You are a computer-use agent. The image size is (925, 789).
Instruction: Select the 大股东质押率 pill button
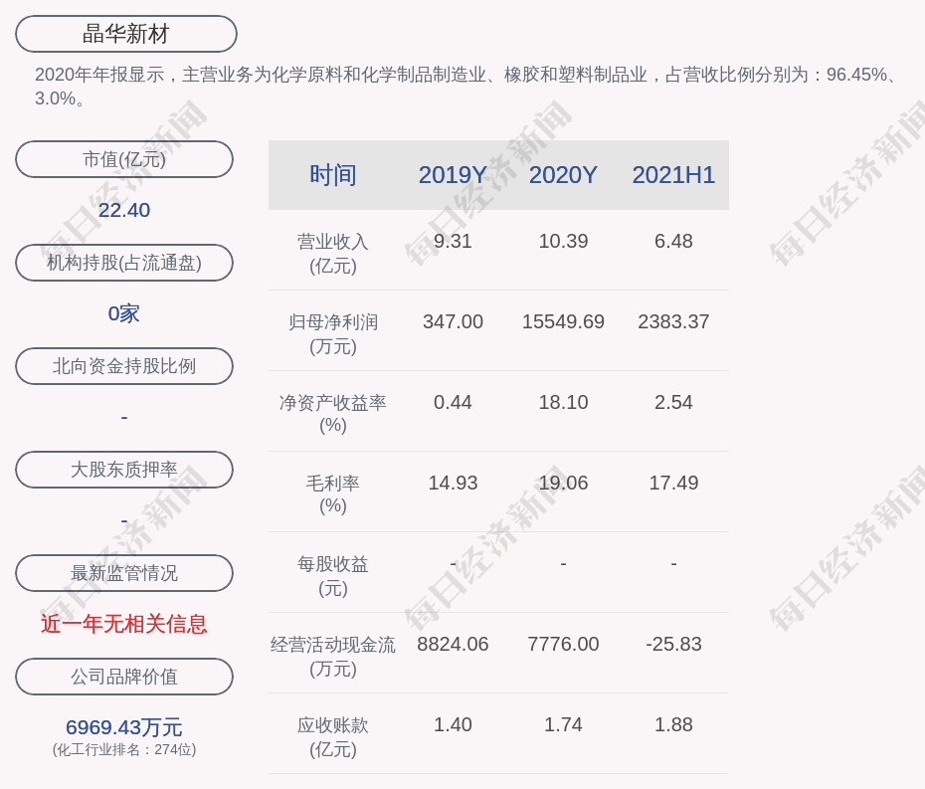tap(124, 470)
